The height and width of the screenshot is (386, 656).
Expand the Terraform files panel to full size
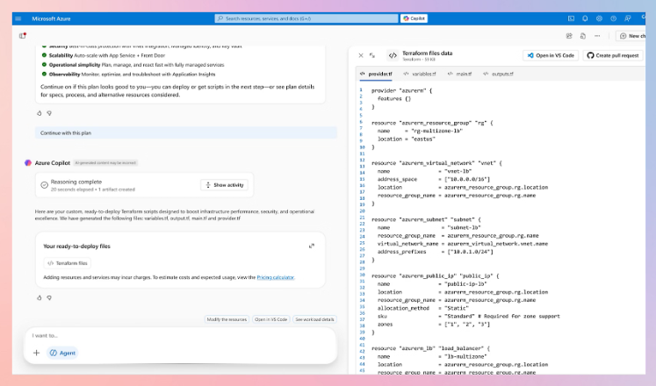click(372, 55)
